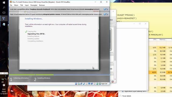Click green keyboard capture icon beside Right Ctrl
The image size is (172, 97).
point(100,84)
